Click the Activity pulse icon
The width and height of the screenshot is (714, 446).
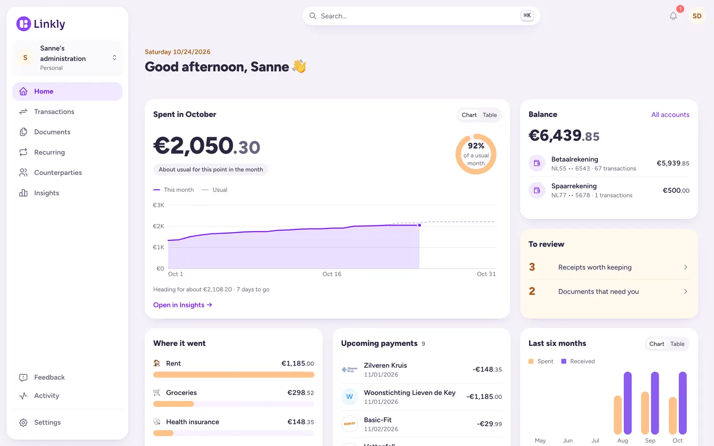click(23, 395)
